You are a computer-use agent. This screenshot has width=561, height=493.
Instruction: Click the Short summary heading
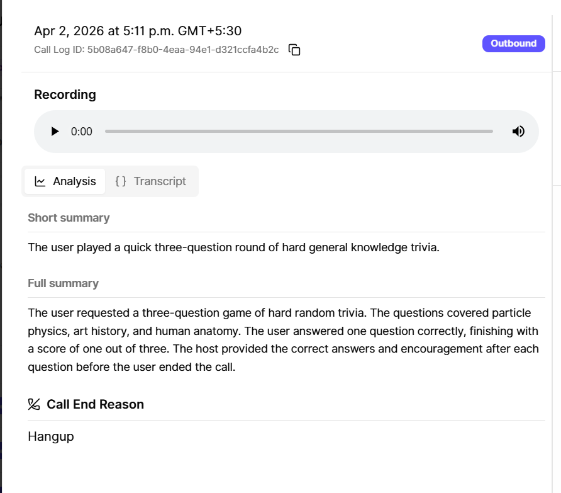coord(69,218)
